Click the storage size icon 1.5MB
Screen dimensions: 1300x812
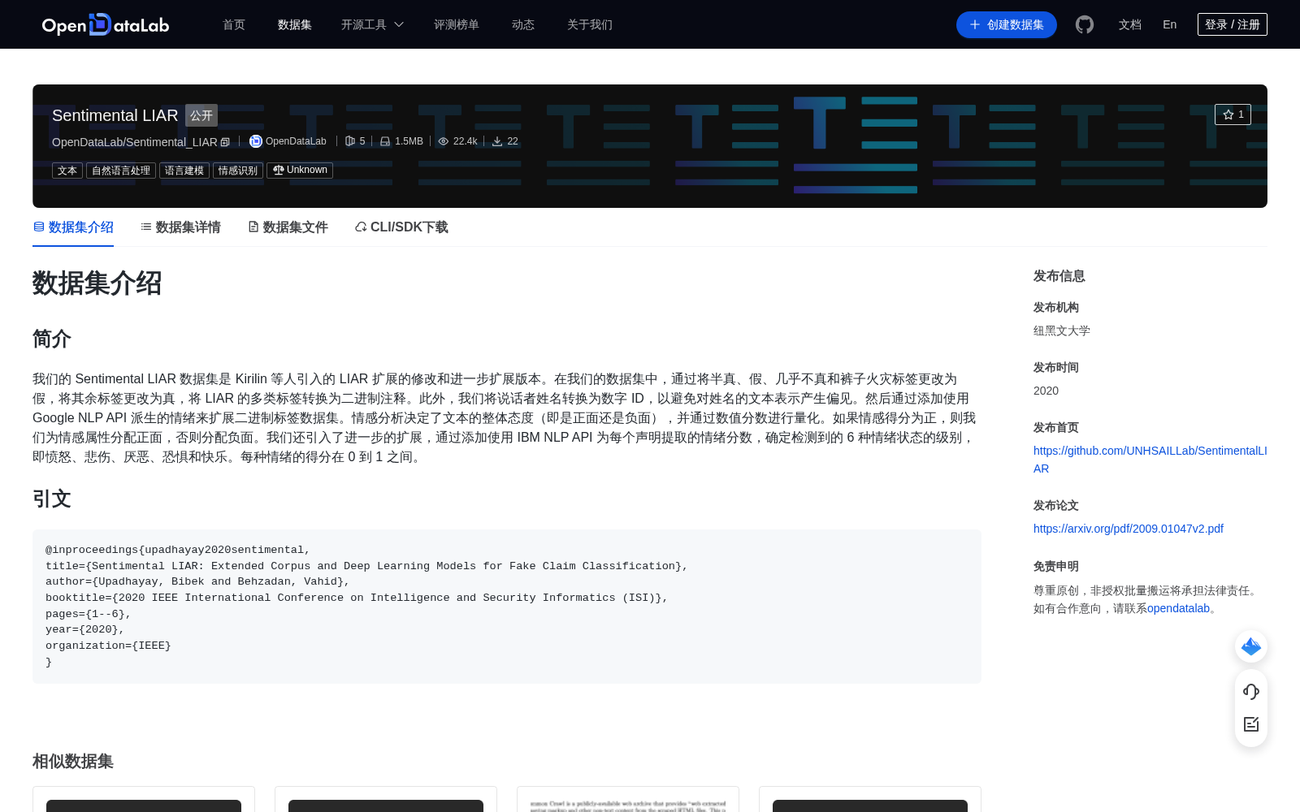pyautogui.click(x=385, y=141)
